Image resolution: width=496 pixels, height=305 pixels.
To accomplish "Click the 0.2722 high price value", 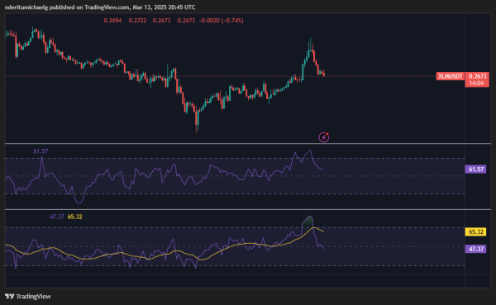I will coord(137,21).
